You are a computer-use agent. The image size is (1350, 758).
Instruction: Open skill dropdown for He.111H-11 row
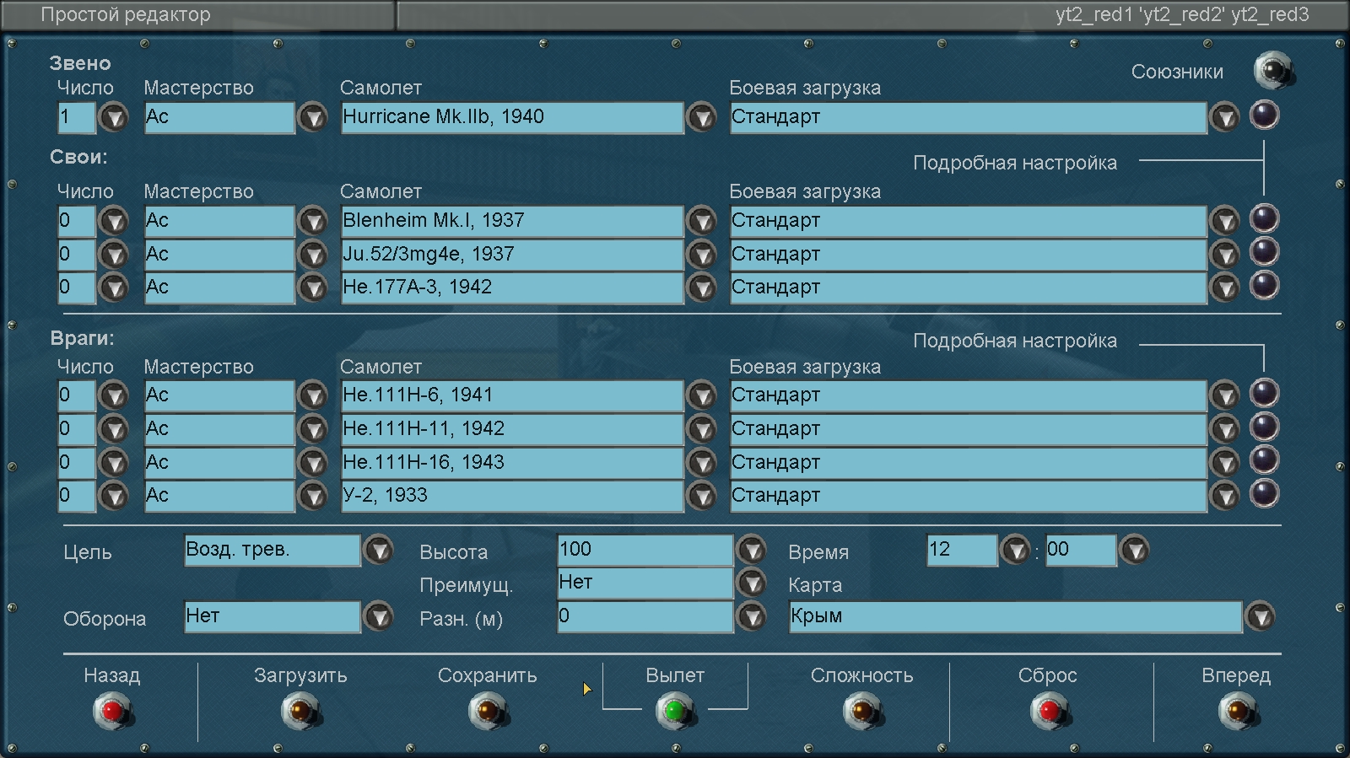pyautogui.click(x=312, y=429)
